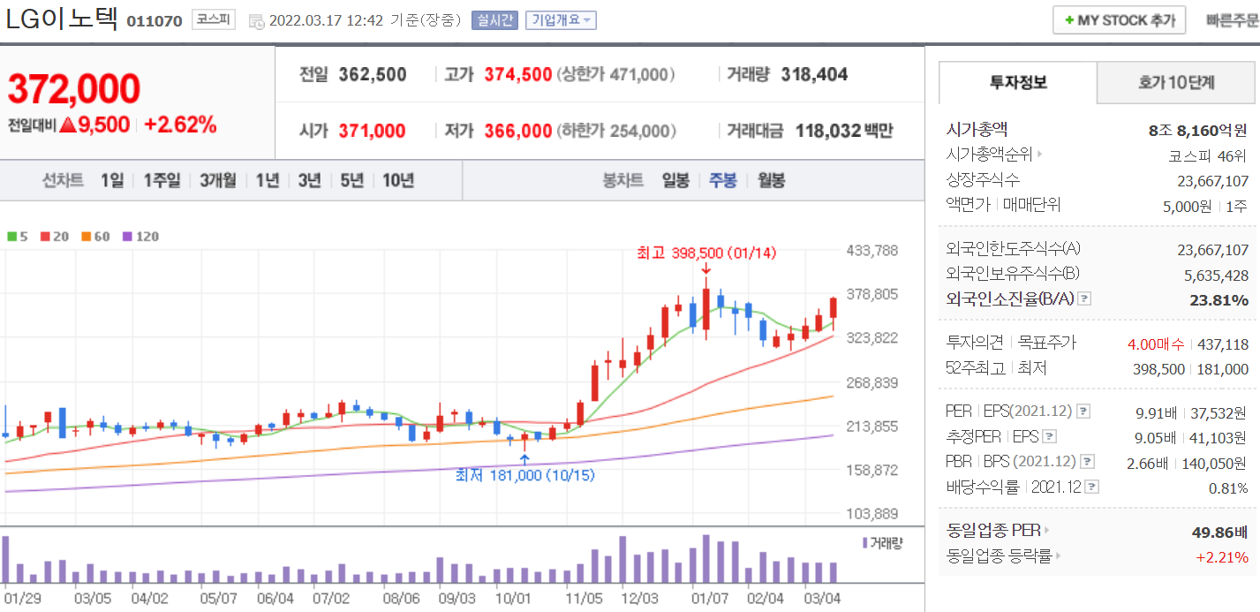
Task: Open the 기업개요 dropdown
Action: (561, 20)
